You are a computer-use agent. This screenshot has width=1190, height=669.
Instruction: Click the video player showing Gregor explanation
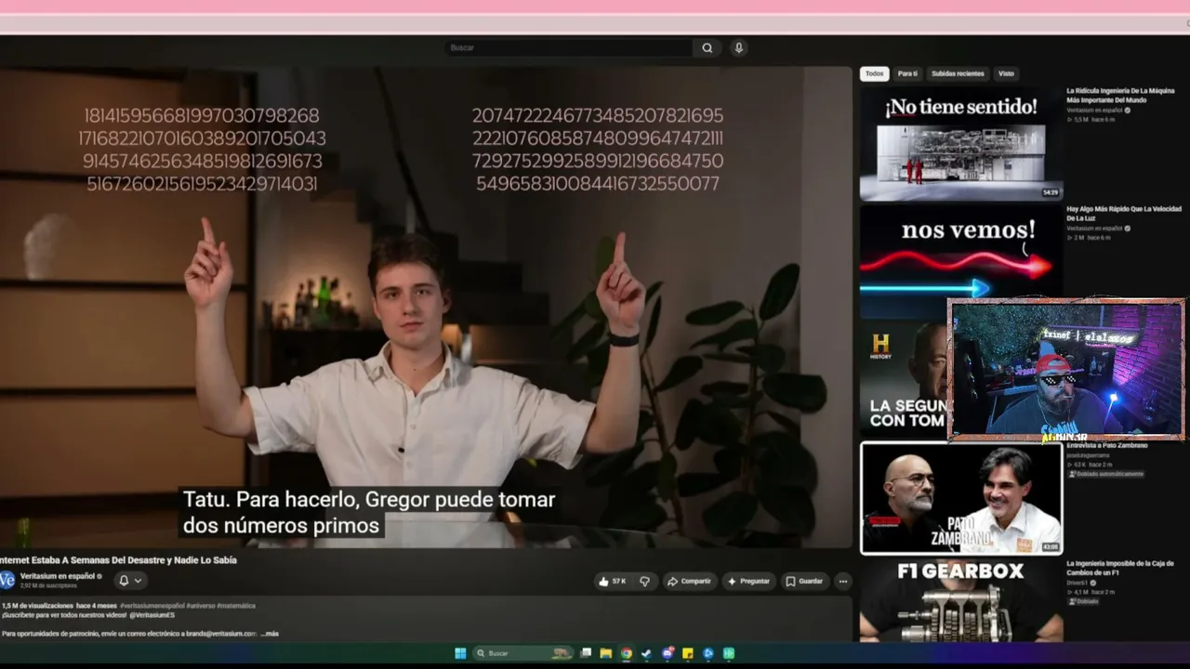(426, 307)
